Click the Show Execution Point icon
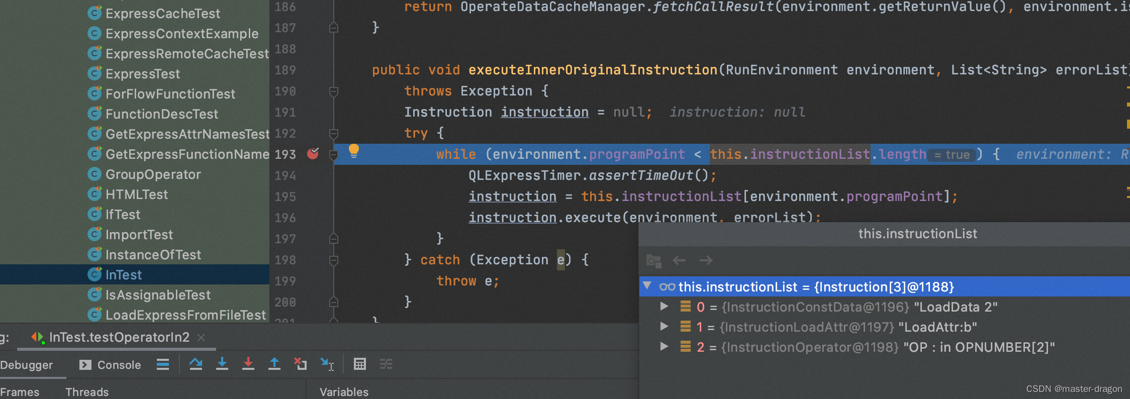The width and height of the screenshot is (1130, 399). tap(163, 364)
